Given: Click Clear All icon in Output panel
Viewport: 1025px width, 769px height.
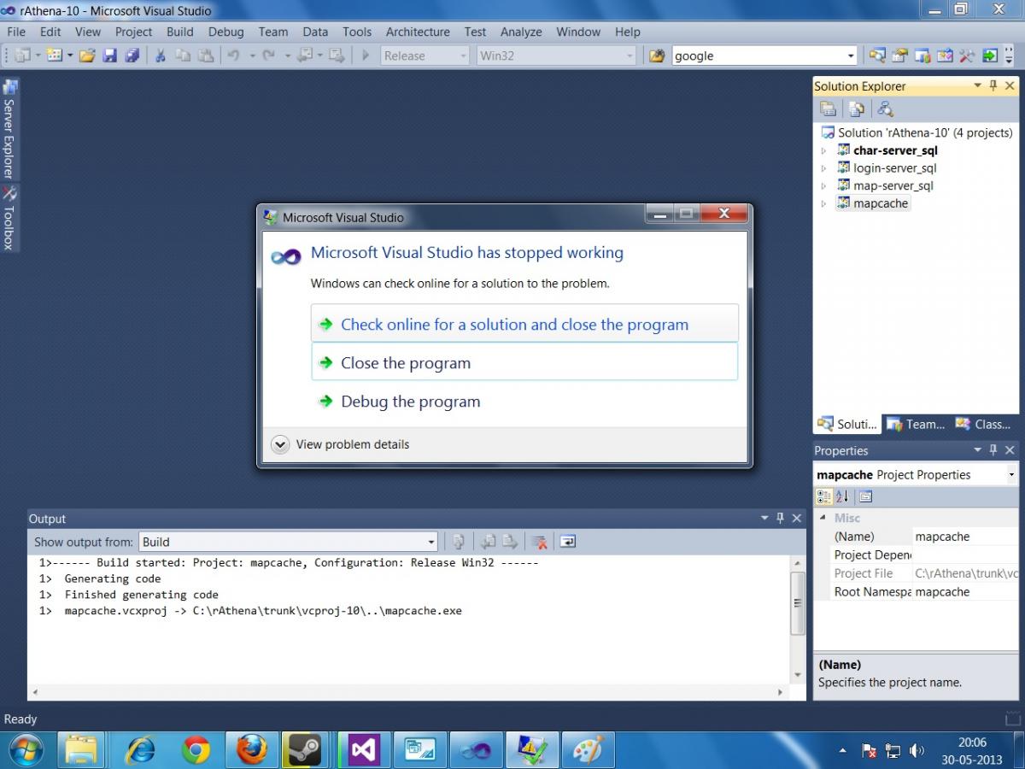Looking at the screenshot, I should pyautogui.click(x=539, y=542).
